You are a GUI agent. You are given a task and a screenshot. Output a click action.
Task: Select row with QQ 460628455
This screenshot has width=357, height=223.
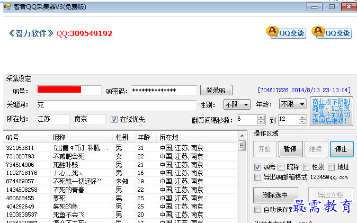click(120, 198)
